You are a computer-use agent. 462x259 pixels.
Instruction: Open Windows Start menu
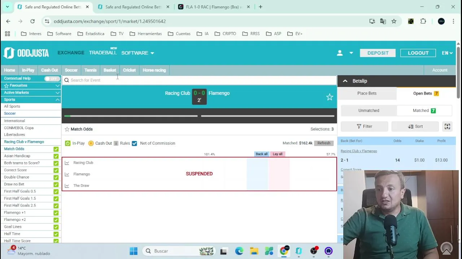[x=134, y=251]
